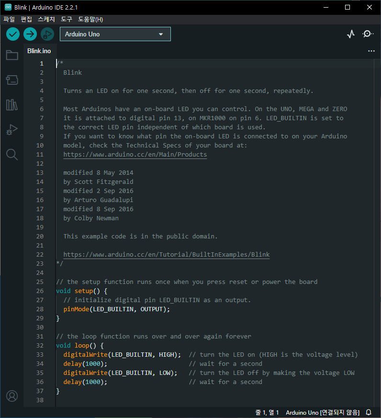Open the 스케치 menu
The image size is (381, 418).
[x=46, y=20]
